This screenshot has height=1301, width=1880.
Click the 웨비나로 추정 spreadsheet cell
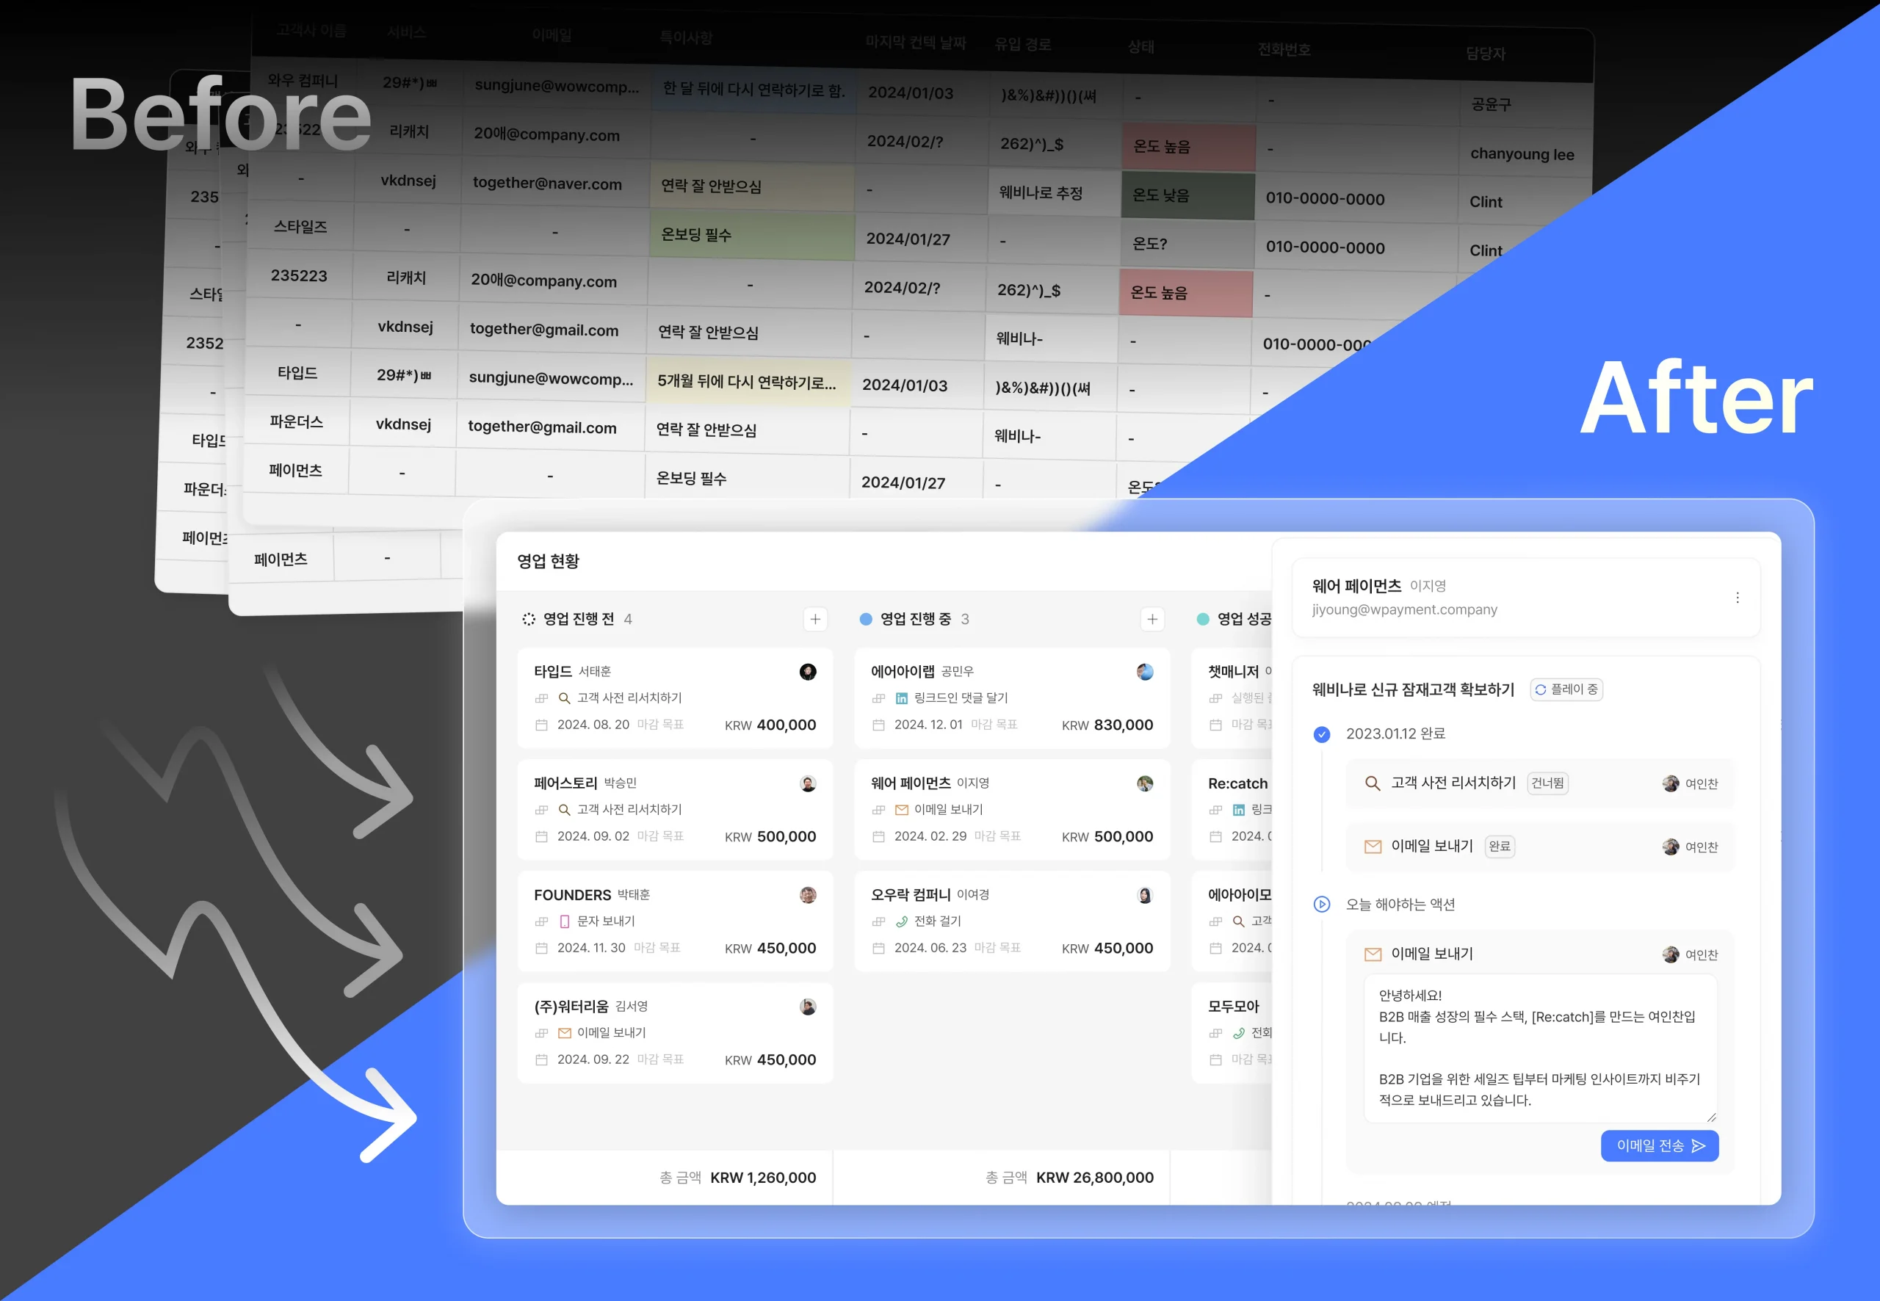point(1053,193)
